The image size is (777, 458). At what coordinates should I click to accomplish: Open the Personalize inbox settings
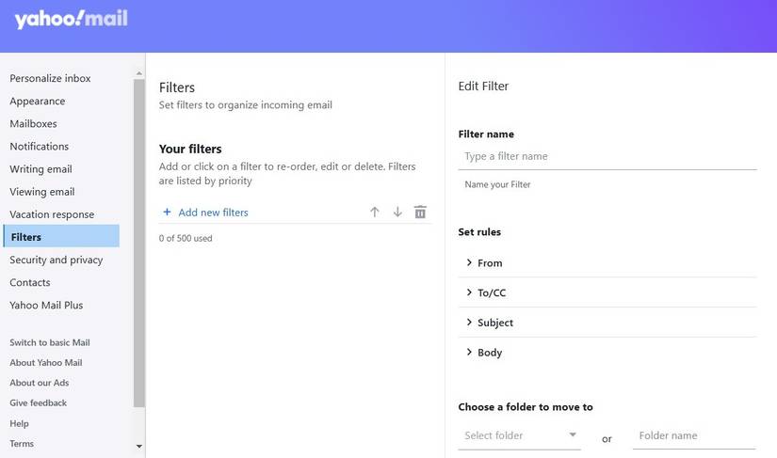point(50,78)
